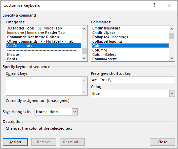Screen dimensions: 178x149
Task: Select '3D Model Tools | 3D Model Tab' category
Action: point(44,28)
